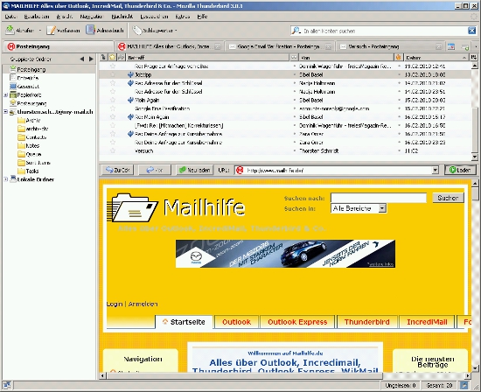This screenshot has height=392, width=481.
Task: Open the Extras menu
Action: click(x=183, y=17)
